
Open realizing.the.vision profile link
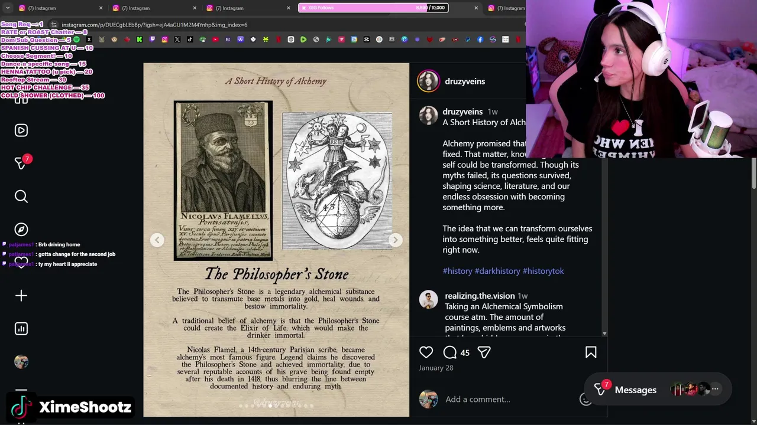[480, 296]
